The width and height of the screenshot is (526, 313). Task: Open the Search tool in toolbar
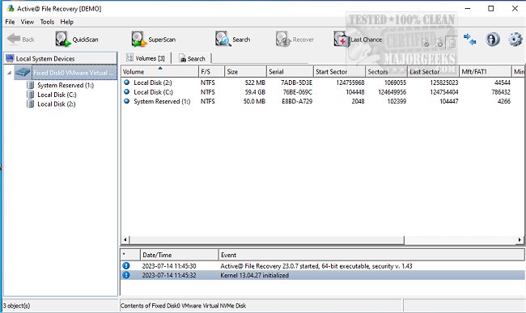click(x=232, y=39)
